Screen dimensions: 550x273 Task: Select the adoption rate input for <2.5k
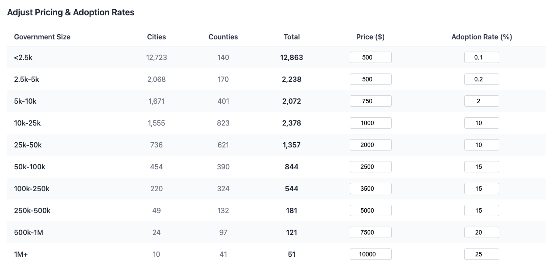pos(481,57)
